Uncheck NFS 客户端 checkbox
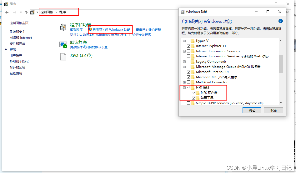This screenshot has height=173, width=296. [x=194, y=93]
